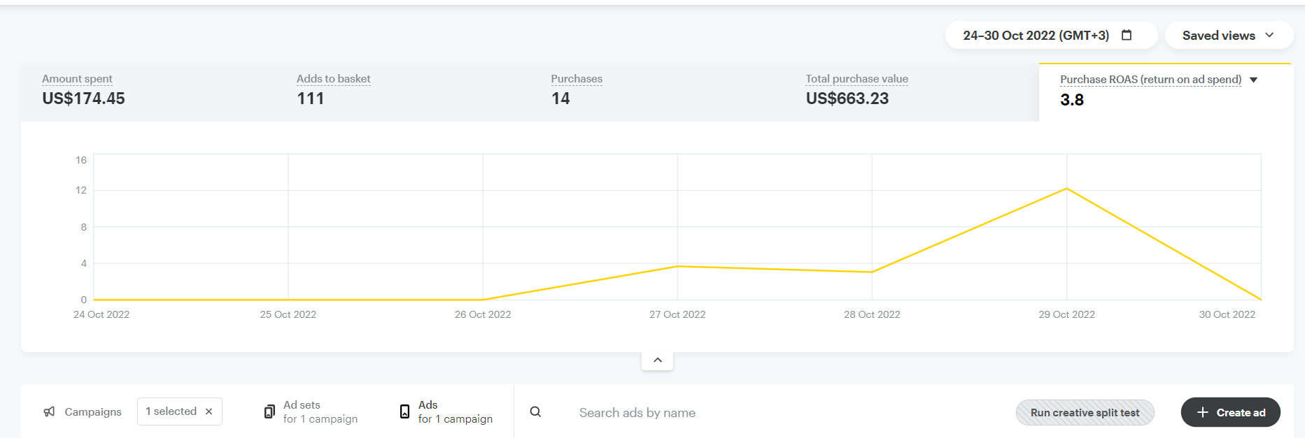
Task: Click the calendar icon in date range
Action: click(x=1127, y=35)
